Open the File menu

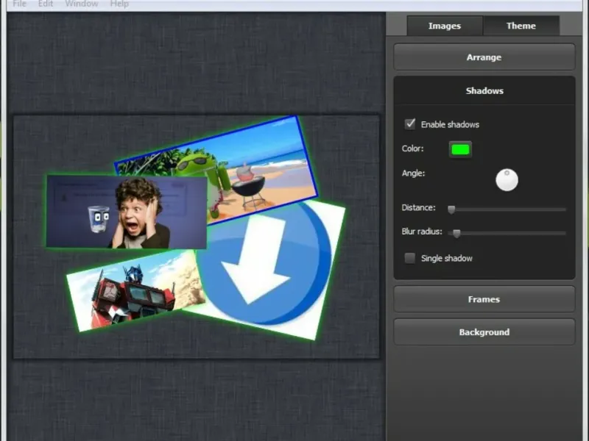pyautogui.click(x=20, y=4)
